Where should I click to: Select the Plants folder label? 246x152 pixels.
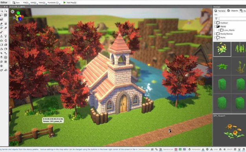[223, 26]
